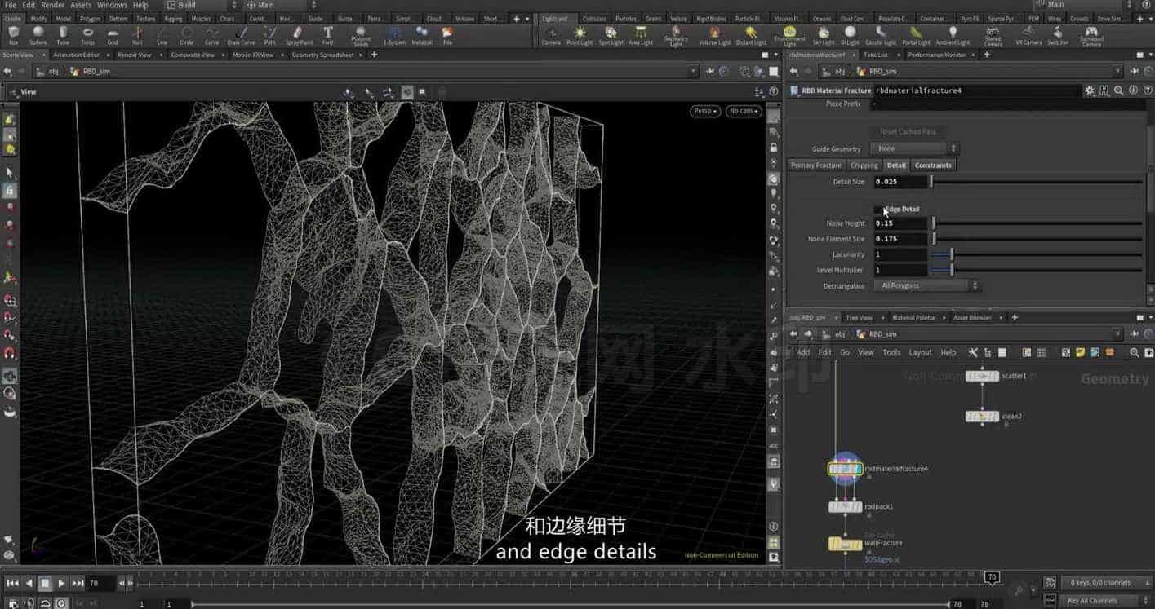Open the No cam camera dropdown
Viewport: 1155px width, 609px height.
pyautogui.click(x=743, y=111)
